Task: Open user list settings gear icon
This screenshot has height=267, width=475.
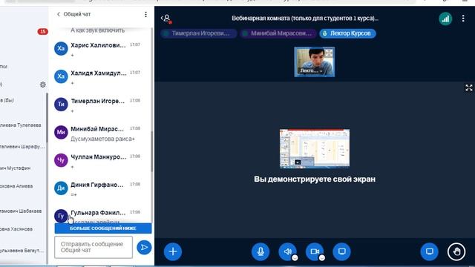Action: coord(43,85)
